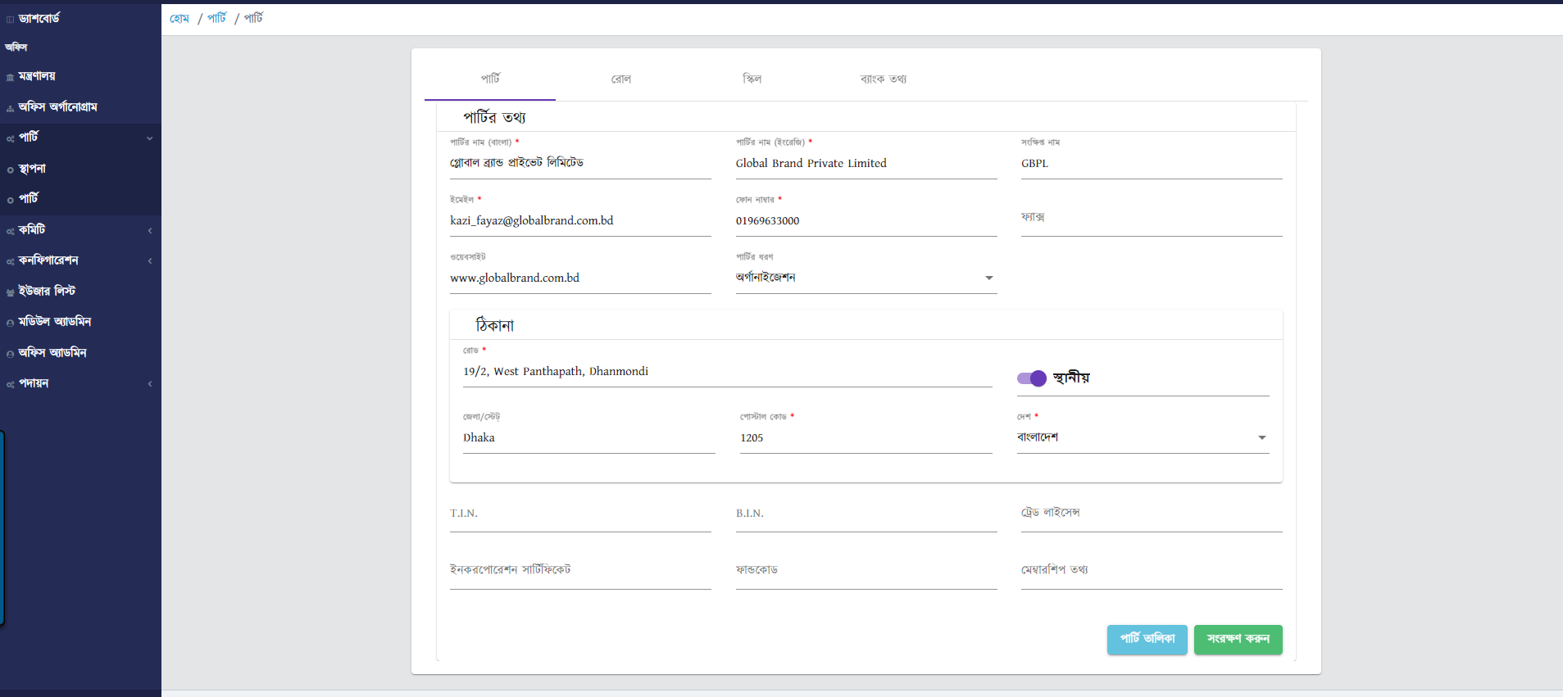Click the ওয়েবসাইট field

click(580, 278)
